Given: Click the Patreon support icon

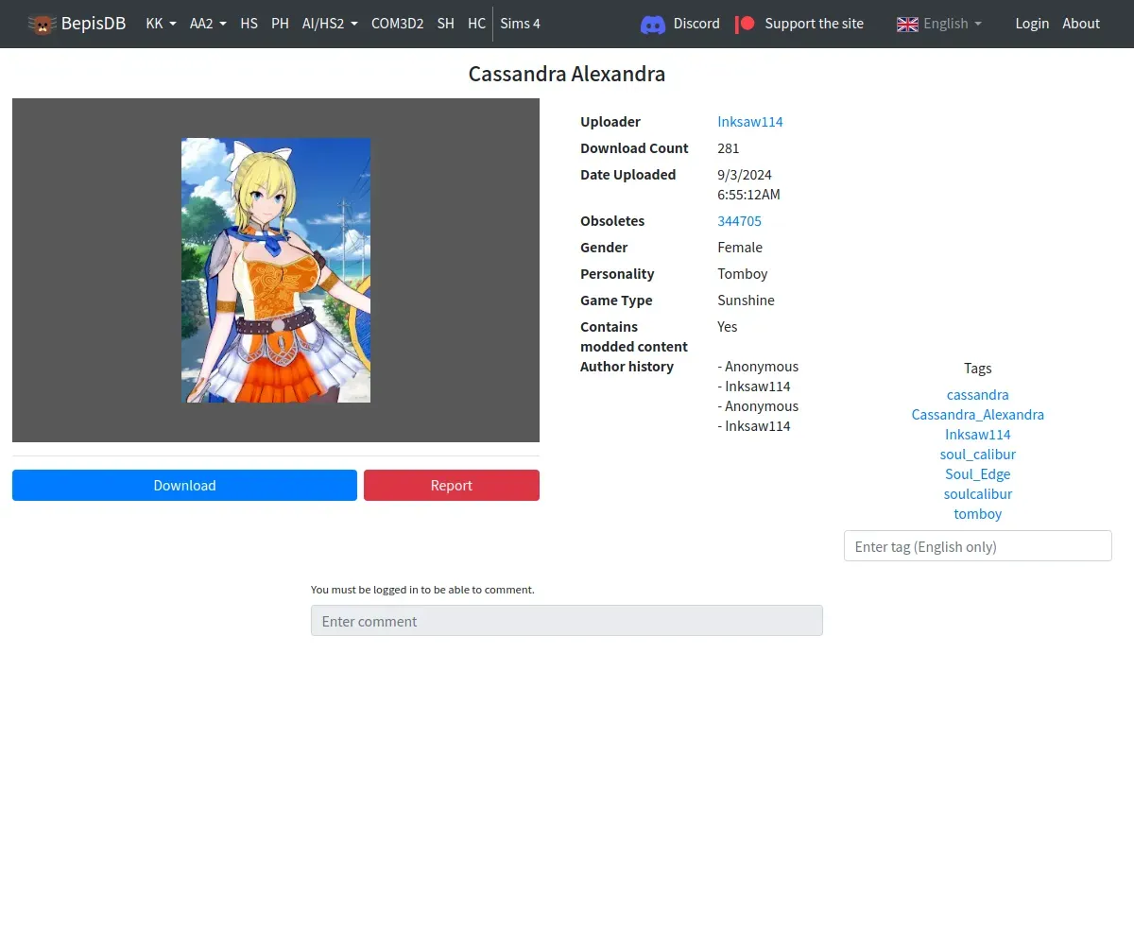Looking at the screenshot, I should coord(746,24).
